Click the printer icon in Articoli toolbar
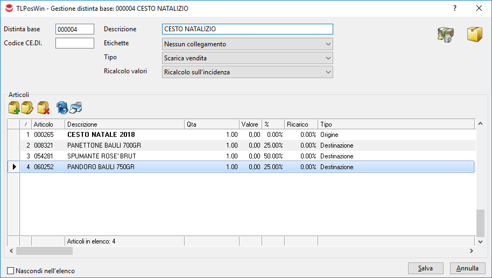Screen dimensions: 492x278 76,108
